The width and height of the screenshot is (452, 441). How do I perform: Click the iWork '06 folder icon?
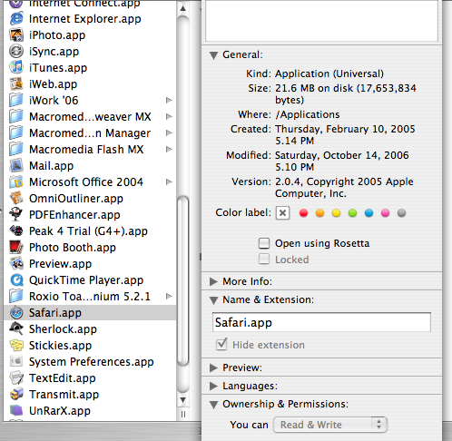[x=16, y=101]
